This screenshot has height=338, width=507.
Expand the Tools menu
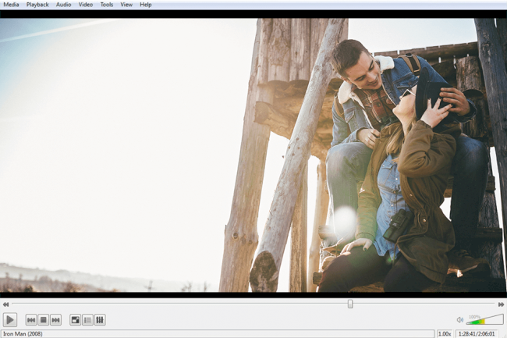[x=107, y=5]
